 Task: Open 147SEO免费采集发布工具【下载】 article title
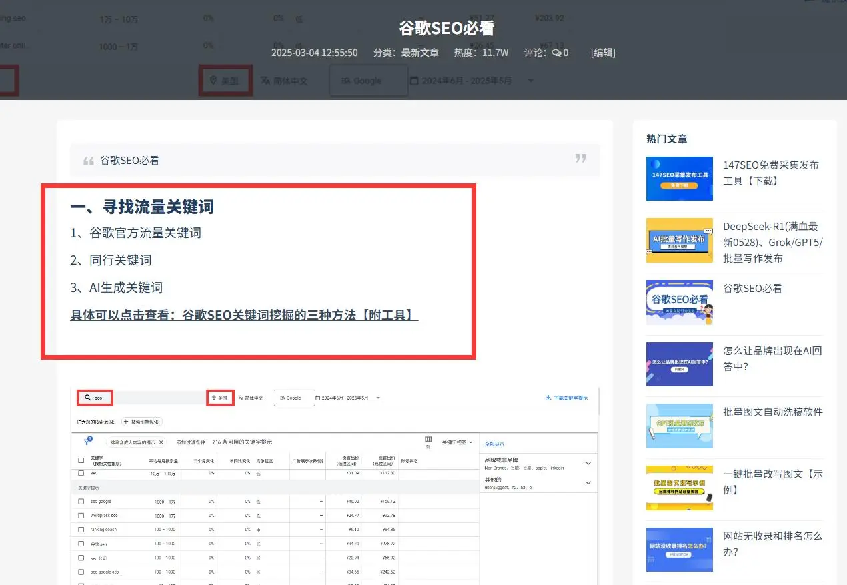pos(771,173)
